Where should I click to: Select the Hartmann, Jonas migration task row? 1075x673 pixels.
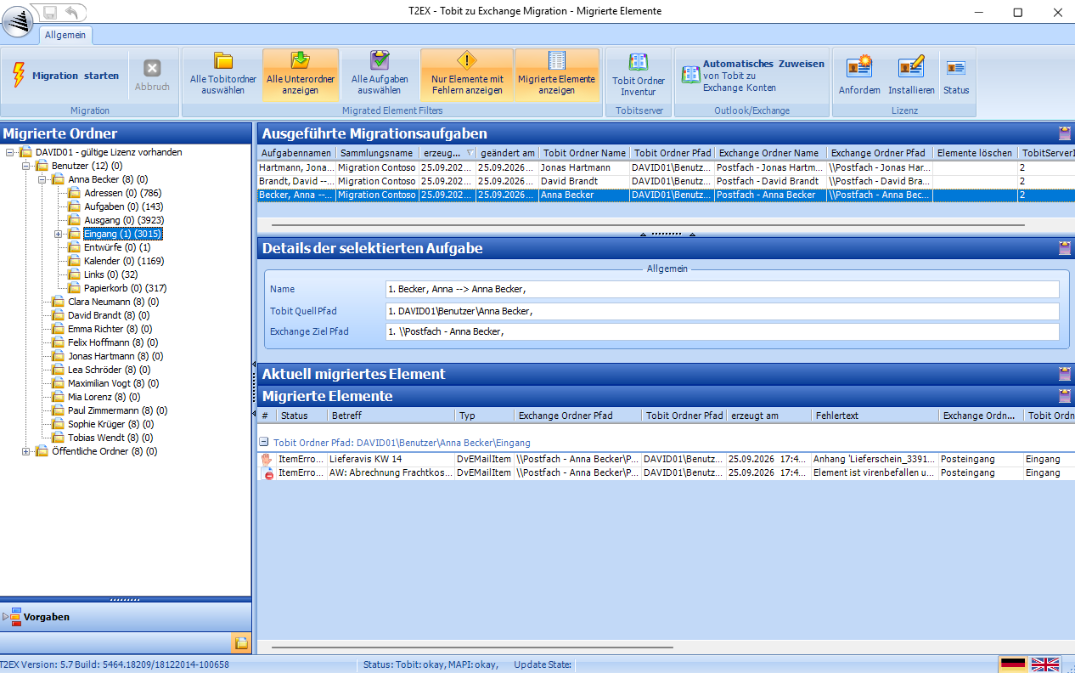coord(666,168)
